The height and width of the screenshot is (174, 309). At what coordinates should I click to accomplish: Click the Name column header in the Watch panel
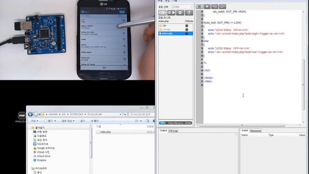(244, 135)
